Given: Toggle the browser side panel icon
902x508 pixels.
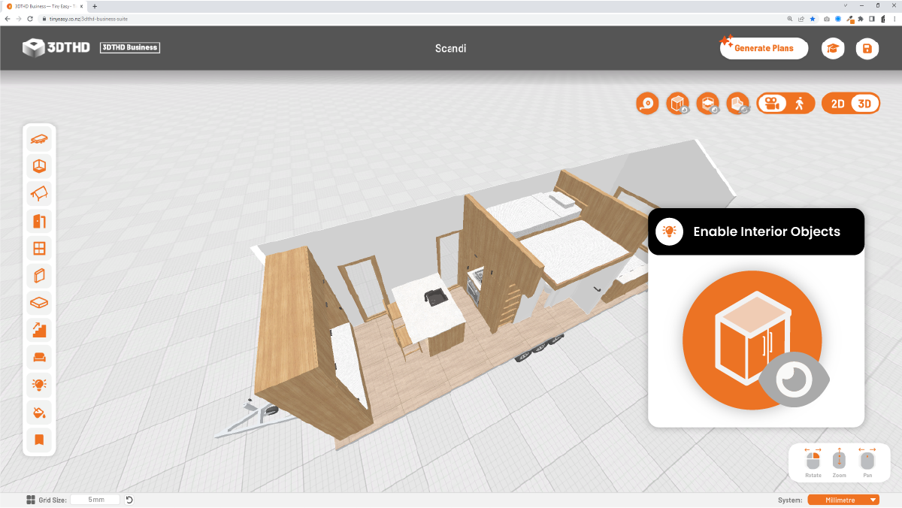Looking at the screenshot, I should pyautogui.click(x=872, y=19).
